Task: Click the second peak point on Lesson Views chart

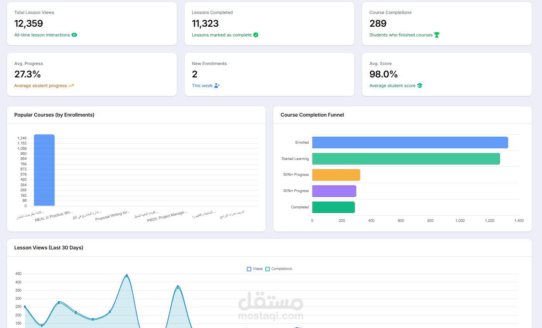Action: 178,287
